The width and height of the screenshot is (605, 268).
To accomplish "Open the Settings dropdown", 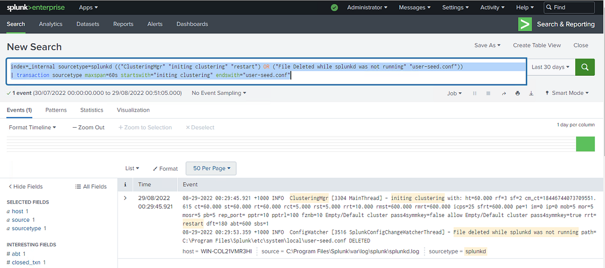I will (x=455, y=8).
